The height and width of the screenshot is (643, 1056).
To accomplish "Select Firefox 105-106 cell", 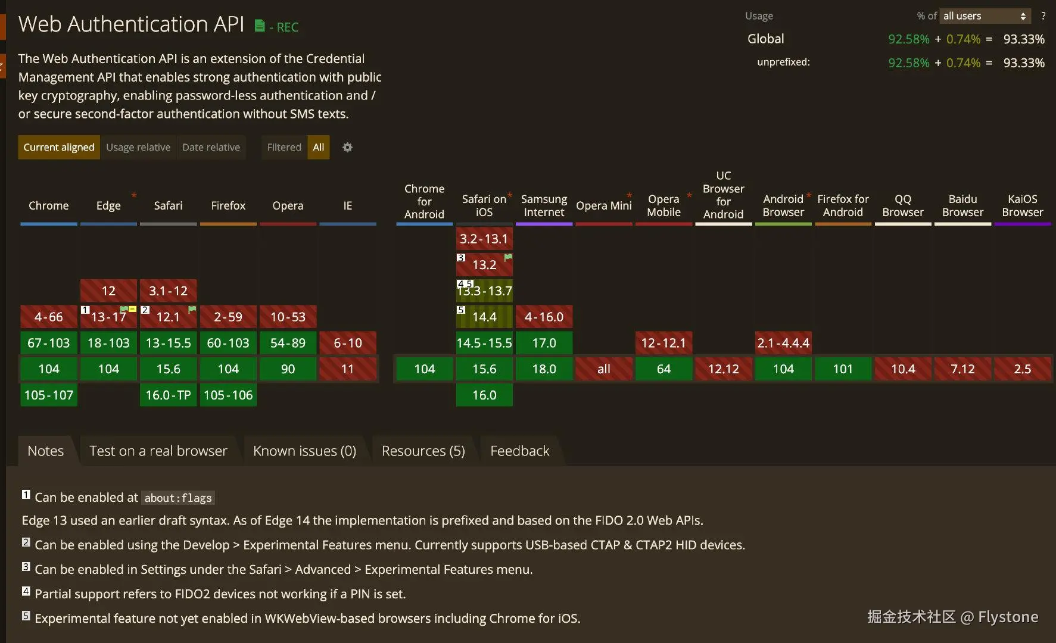I will pyautogui.click(x=228, y=395).
